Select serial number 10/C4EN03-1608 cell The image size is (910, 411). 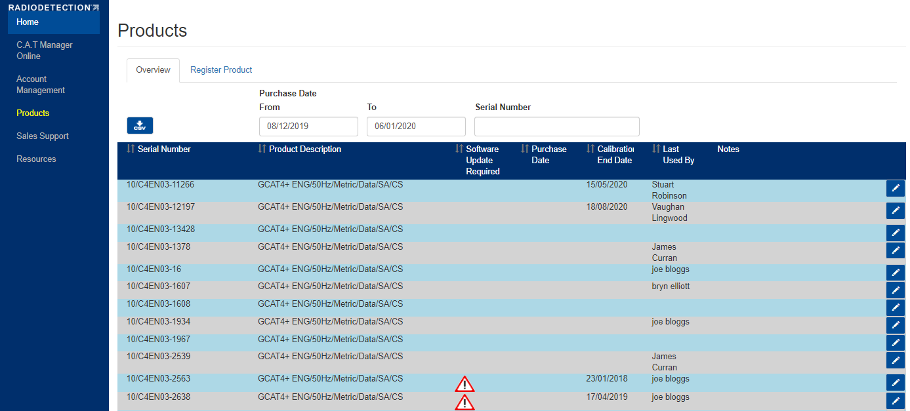coord(158,304)
